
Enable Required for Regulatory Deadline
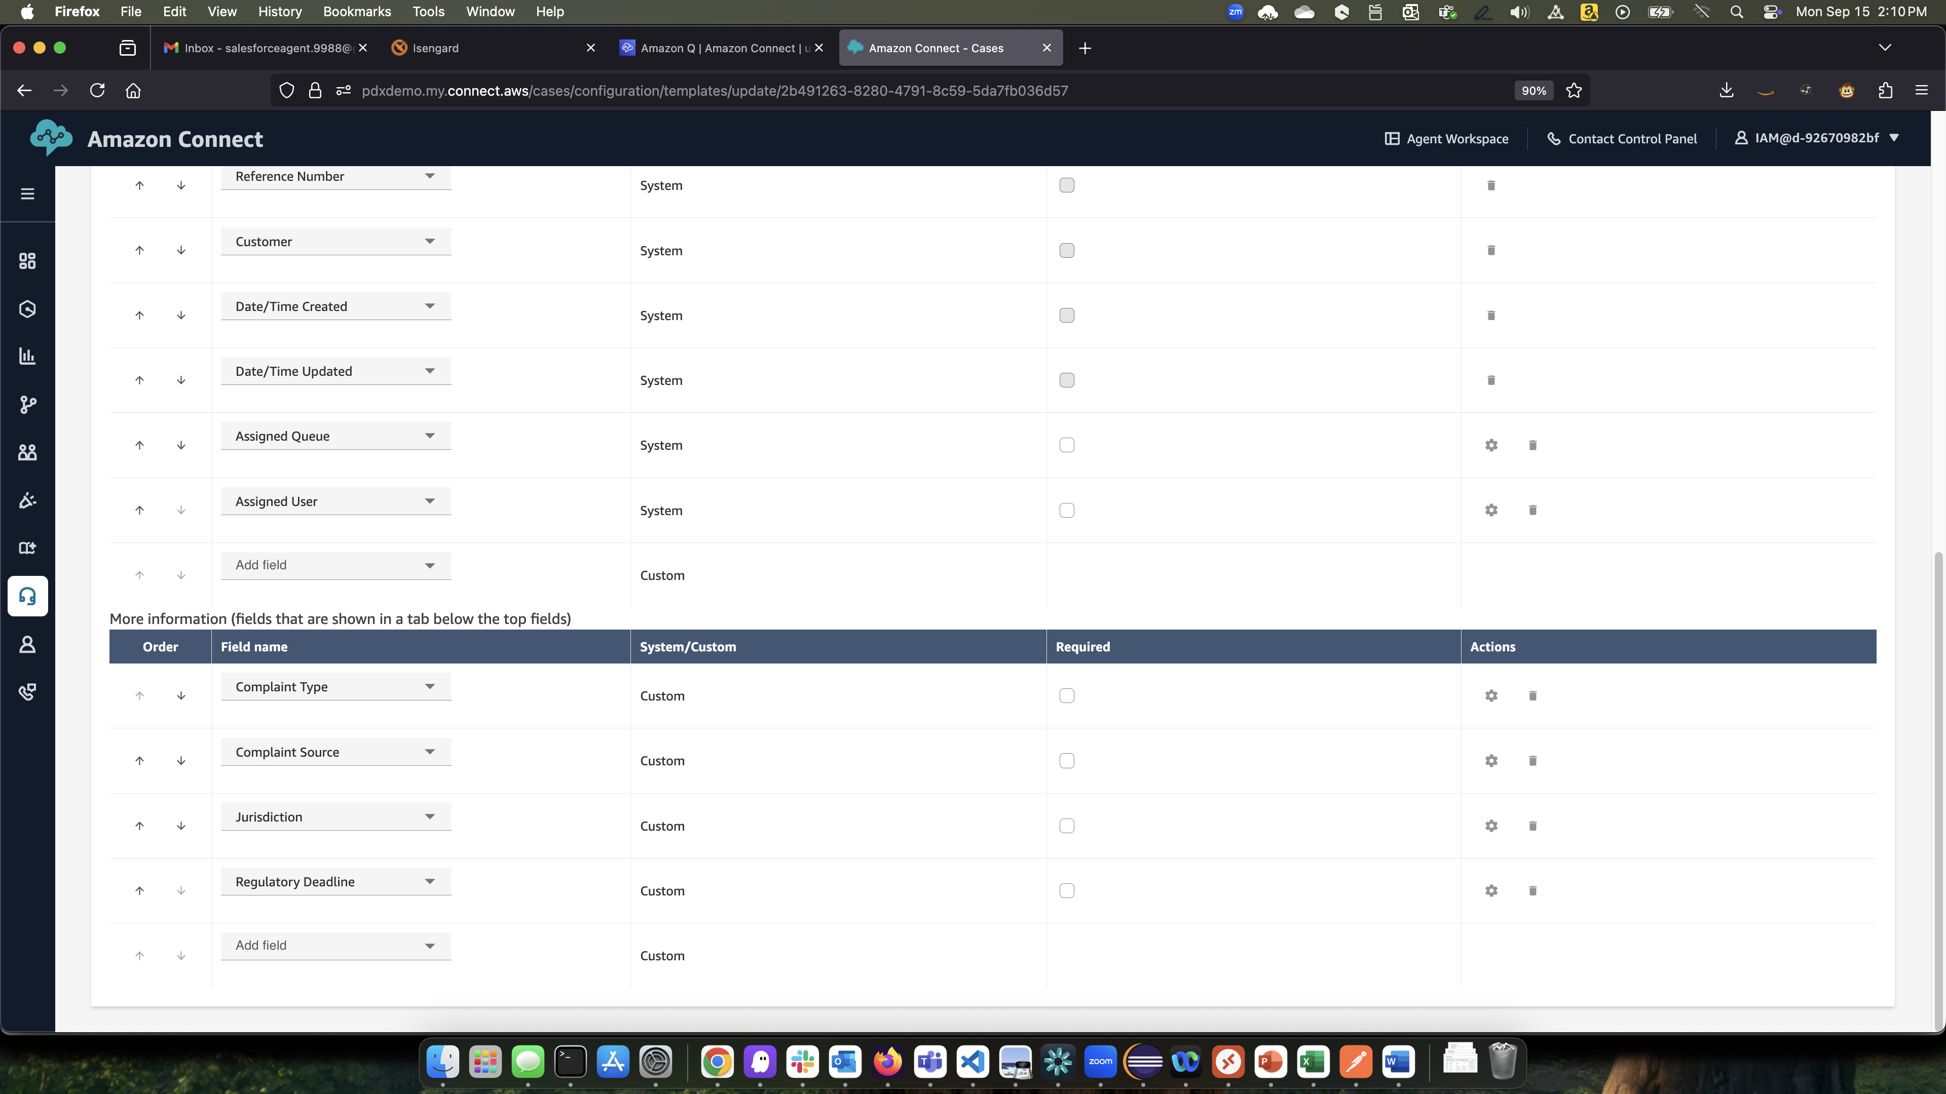(1067, 890)
